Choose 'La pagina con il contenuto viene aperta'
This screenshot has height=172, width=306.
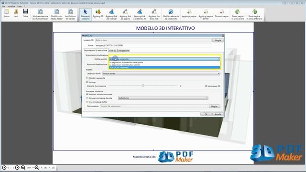click(164, 63)
